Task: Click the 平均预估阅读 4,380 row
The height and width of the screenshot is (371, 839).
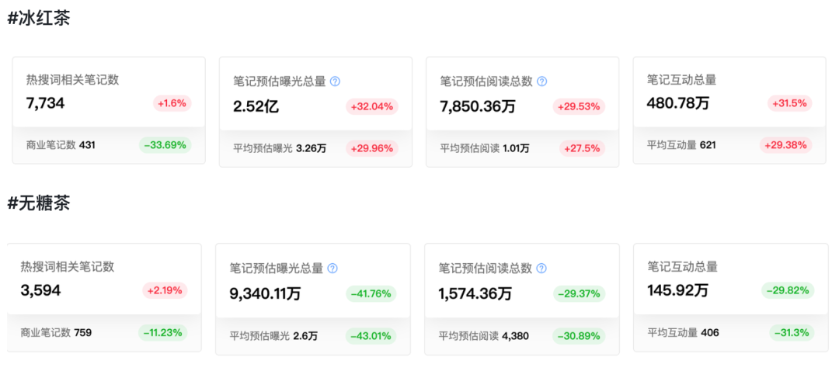Action: coord(483,336)
